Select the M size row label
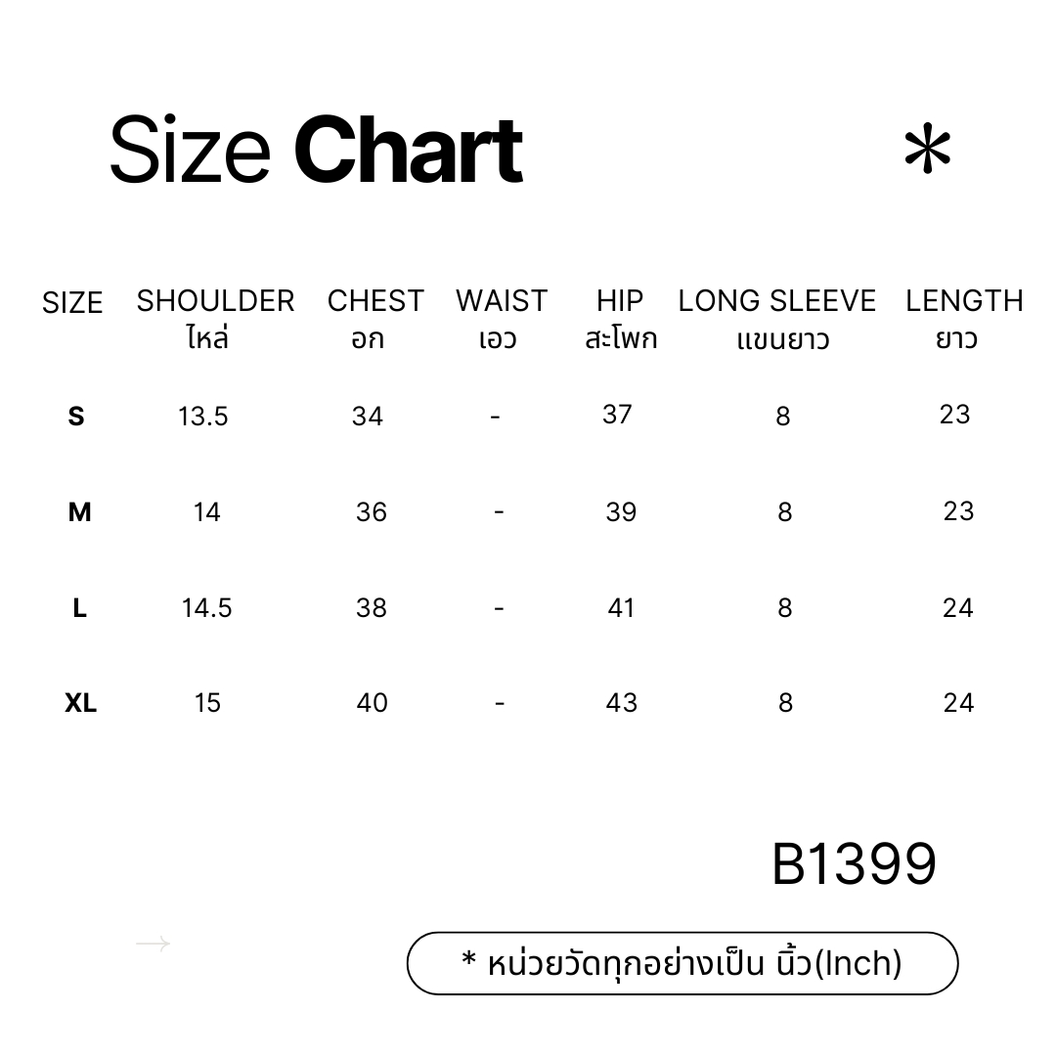The width and height of the screenshot is (1056, 1056). pos(79,512)
